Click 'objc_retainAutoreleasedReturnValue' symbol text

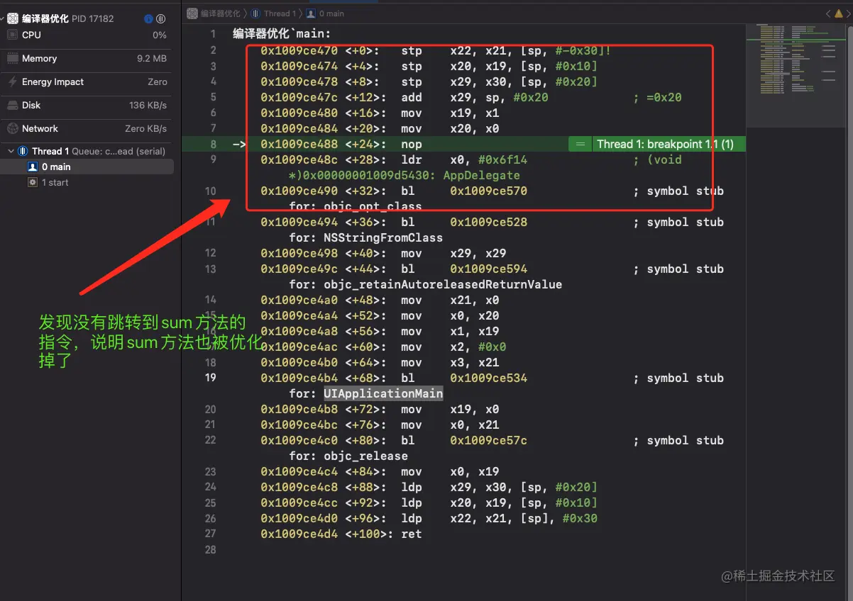443,284
